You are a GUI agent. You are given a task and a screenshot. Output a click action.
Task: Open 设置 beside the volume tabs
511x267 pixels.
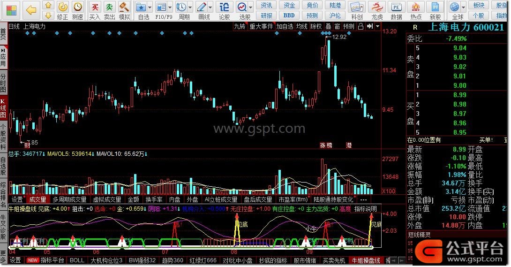coord(17,199)
